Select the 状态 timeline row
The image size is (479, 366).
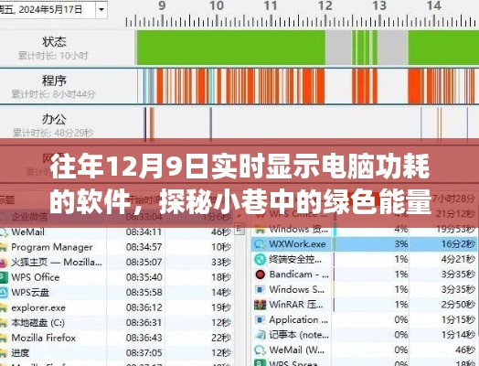[239, 48]
